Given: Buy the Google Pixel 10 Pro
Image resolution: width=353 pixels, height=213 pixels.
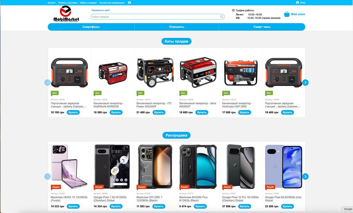Looking at the screenshot, I should pos(245,206).
